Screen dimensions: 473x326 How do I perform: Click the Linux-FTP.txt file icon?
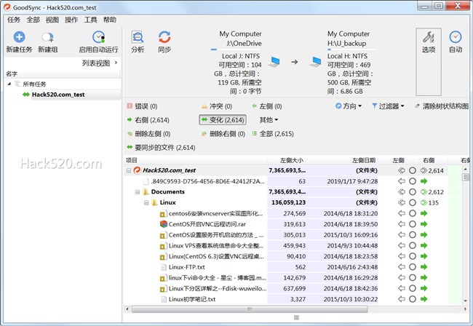pos(163,267)
